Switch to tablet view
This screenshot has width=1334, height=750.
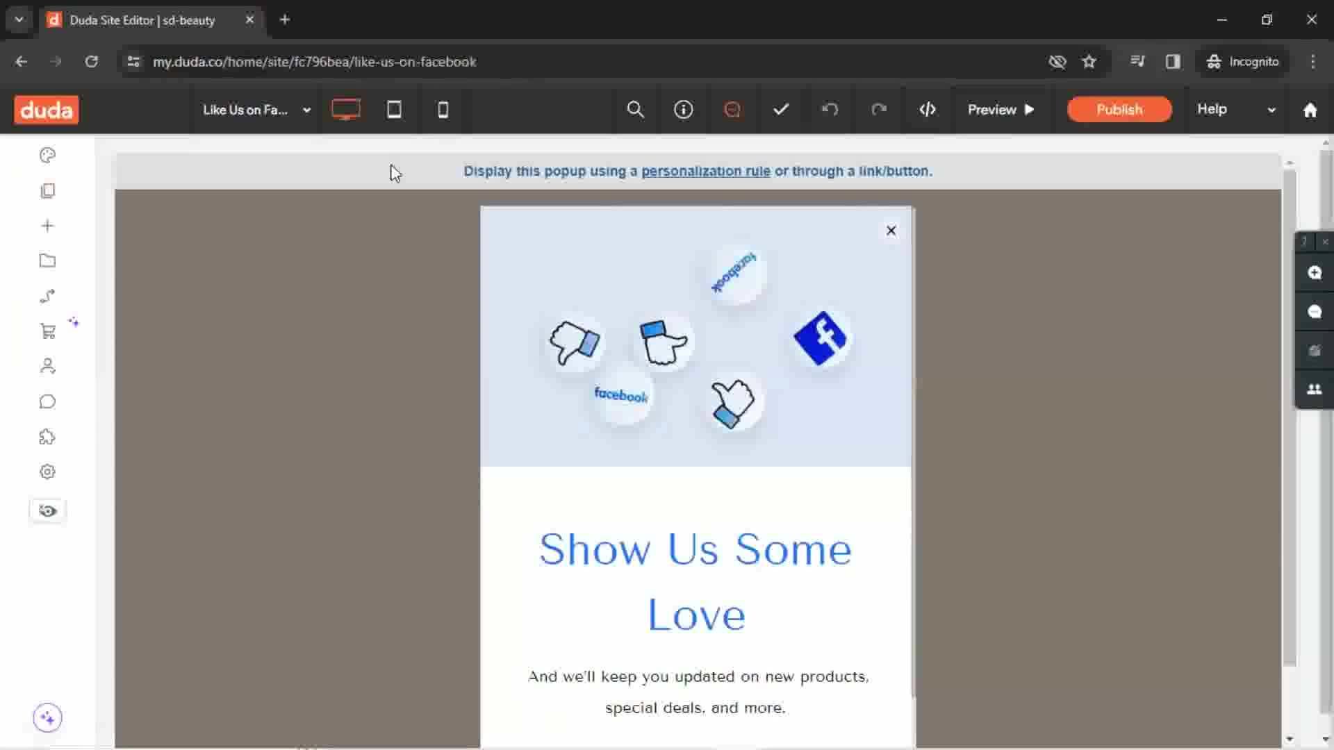(394, 109)
